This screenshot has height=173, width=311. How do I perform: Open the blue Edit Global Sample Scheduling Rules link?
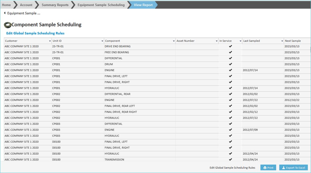coord(35,33)
